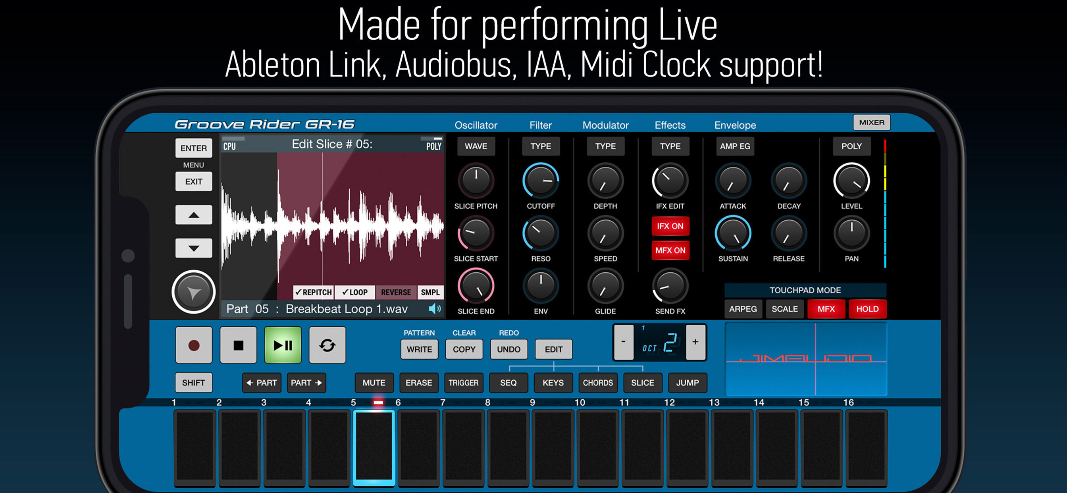Enable SCALE touchpad mode

tap(784, 309)
